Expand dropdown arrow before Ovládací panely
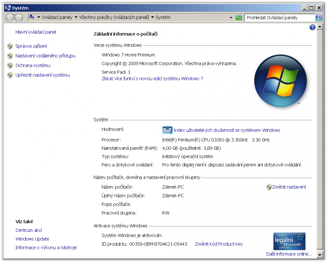The width and height of the screenshot is (327, 262). 39,17
